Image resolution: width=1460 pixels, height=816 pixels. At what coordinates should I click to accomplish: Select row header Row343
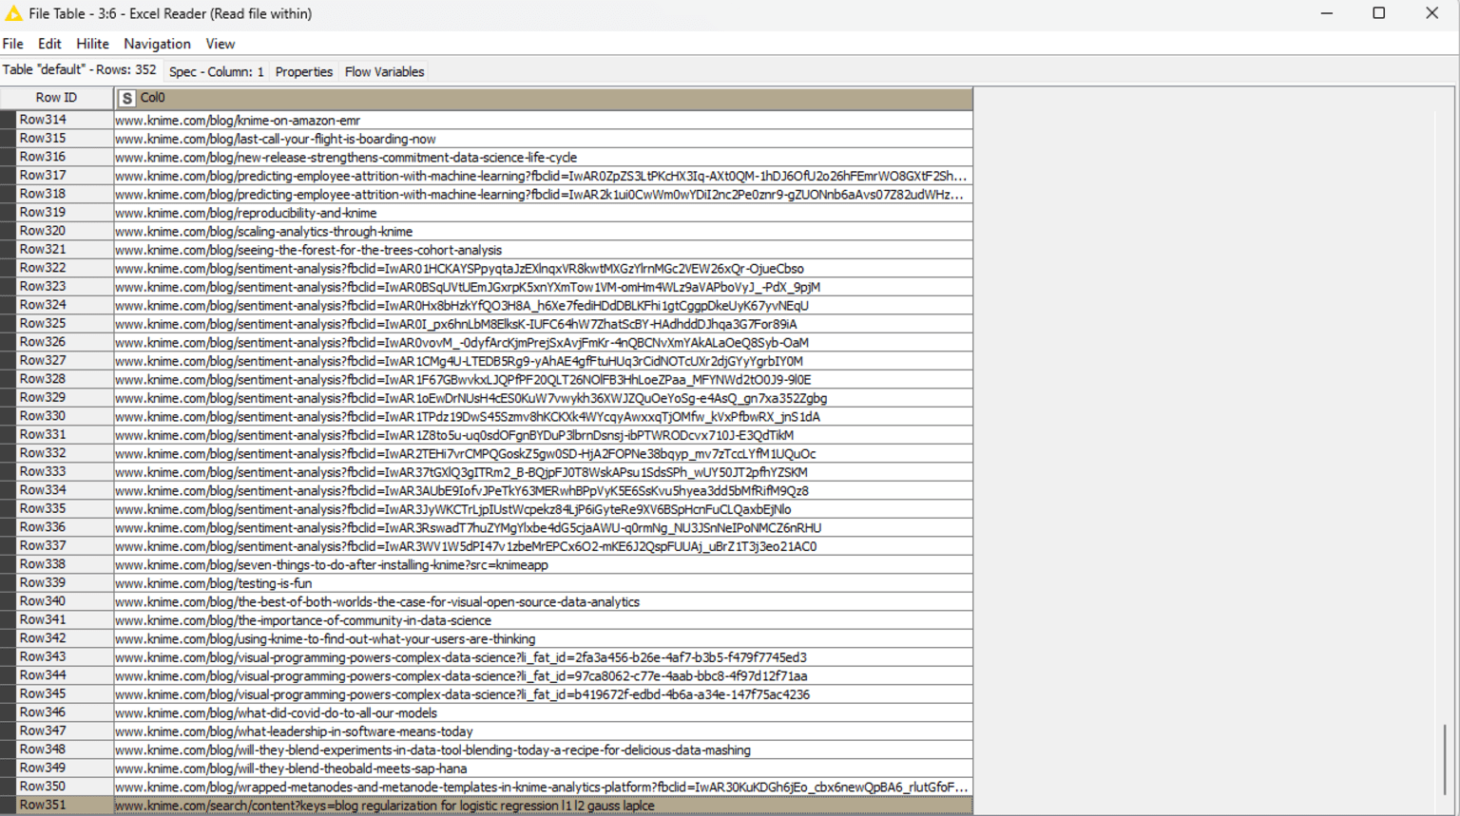[57, 657]
